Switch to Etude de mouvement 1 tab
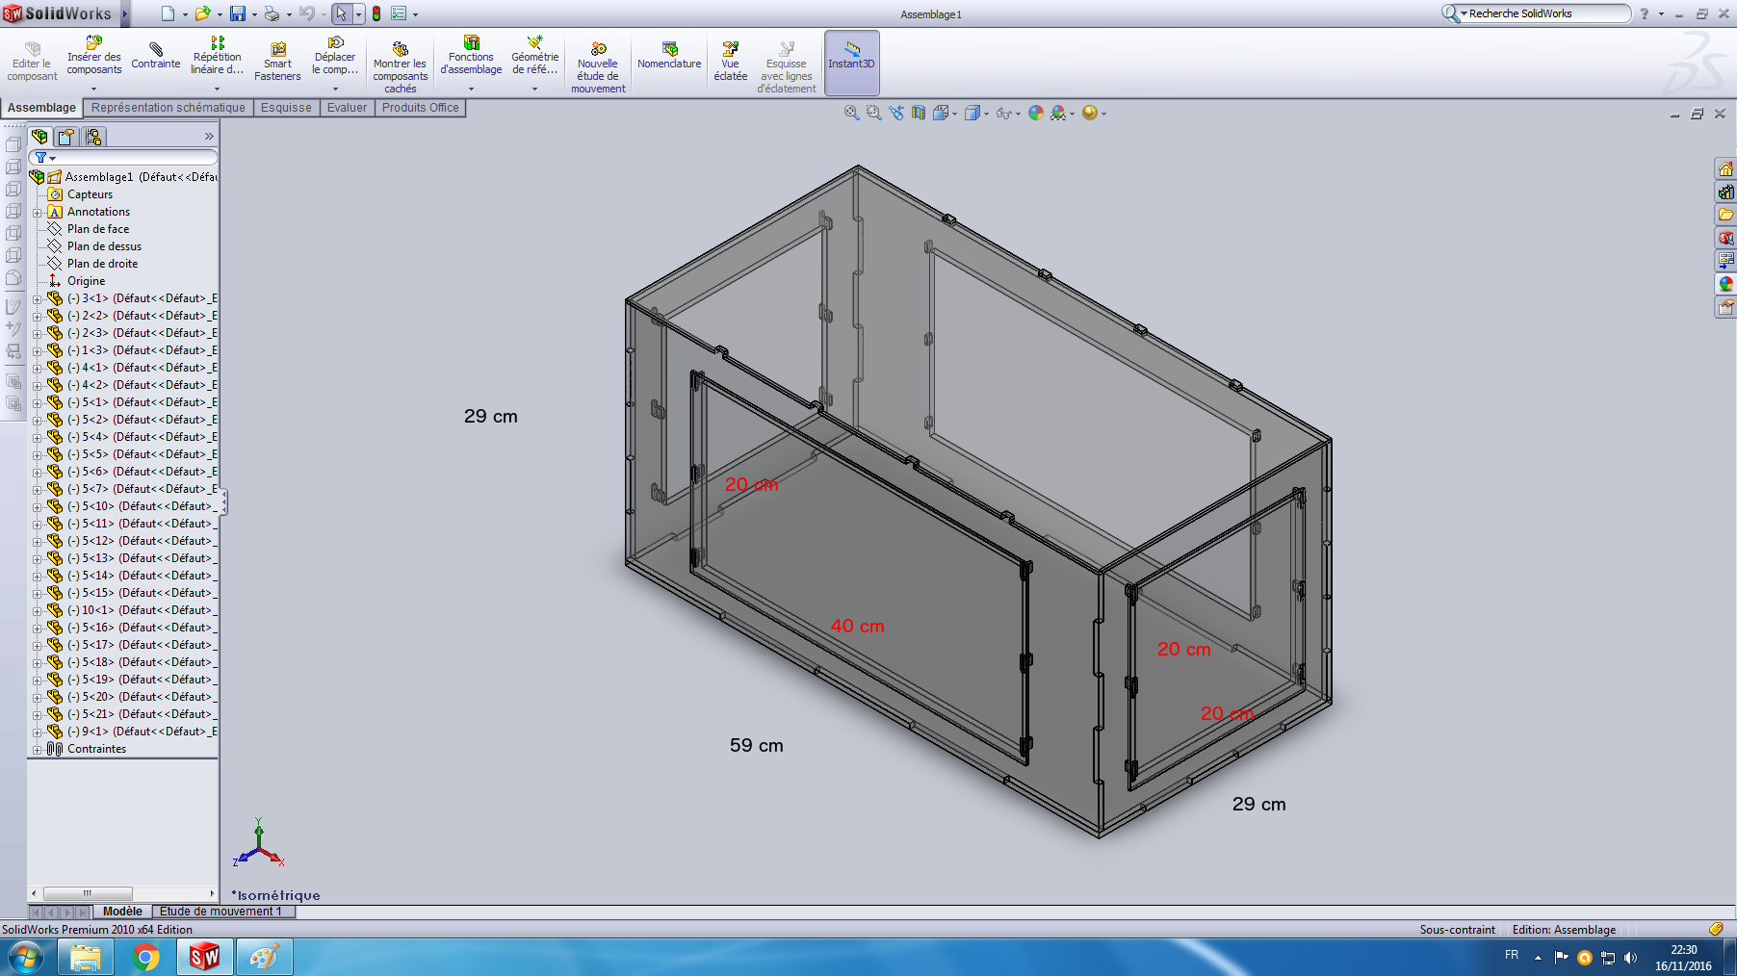Viewport: 1737px width, 976px height. click(x=221, y=912)
